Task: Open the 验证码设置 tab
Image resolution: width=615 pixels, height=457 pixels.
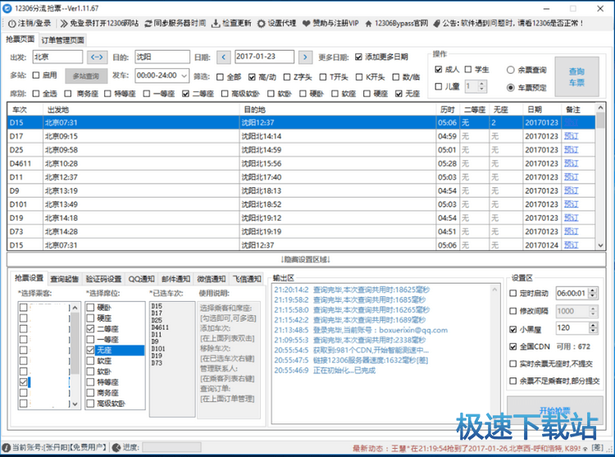Action: (103, 278)
